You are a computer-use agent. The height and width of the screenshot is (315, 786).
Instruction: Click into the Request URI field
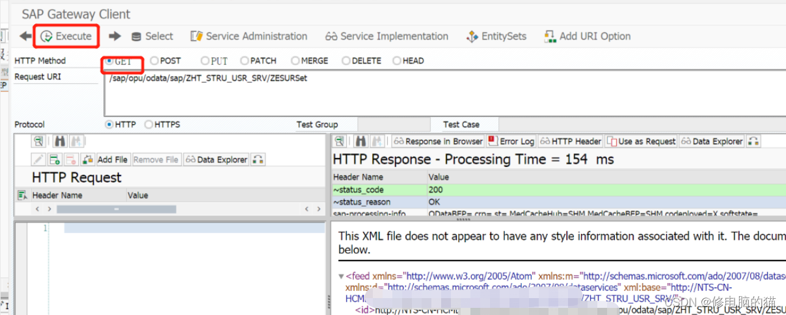pos(444,94)
